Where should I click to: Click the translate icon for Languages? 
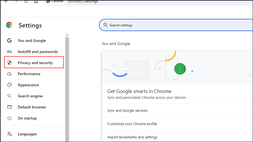click(9, 134)
